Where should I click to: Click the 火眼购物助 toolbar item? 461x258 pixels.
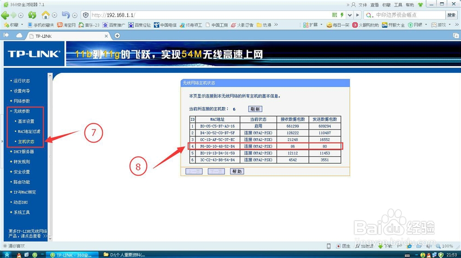tap(366, 25)
